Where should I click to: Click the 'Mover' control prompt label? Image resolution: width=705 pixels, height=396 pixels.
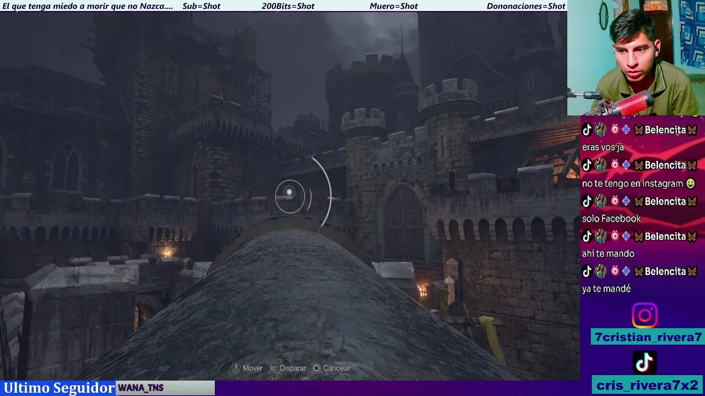click(253, 368)
